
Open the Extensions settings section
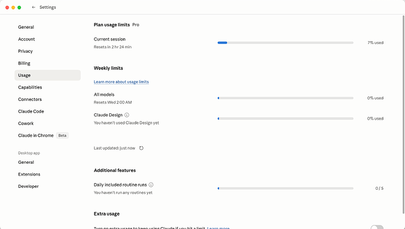(48, 174)
